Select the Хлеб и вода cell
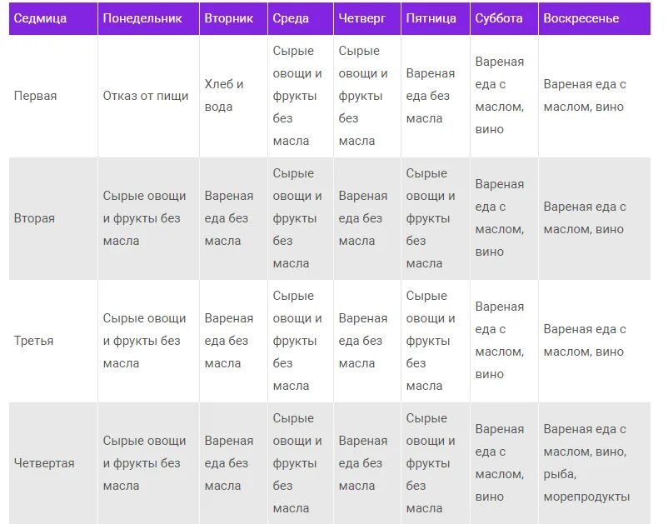This screenshot has height=524, width=668. pyautogui.click(x=233, y=96)
